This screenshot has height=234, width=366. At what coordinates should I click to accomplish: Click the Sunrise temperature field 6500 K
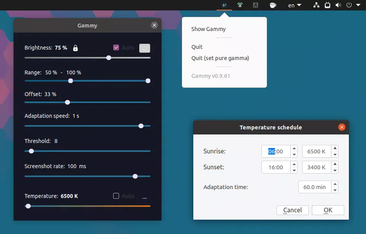[317, 151]
